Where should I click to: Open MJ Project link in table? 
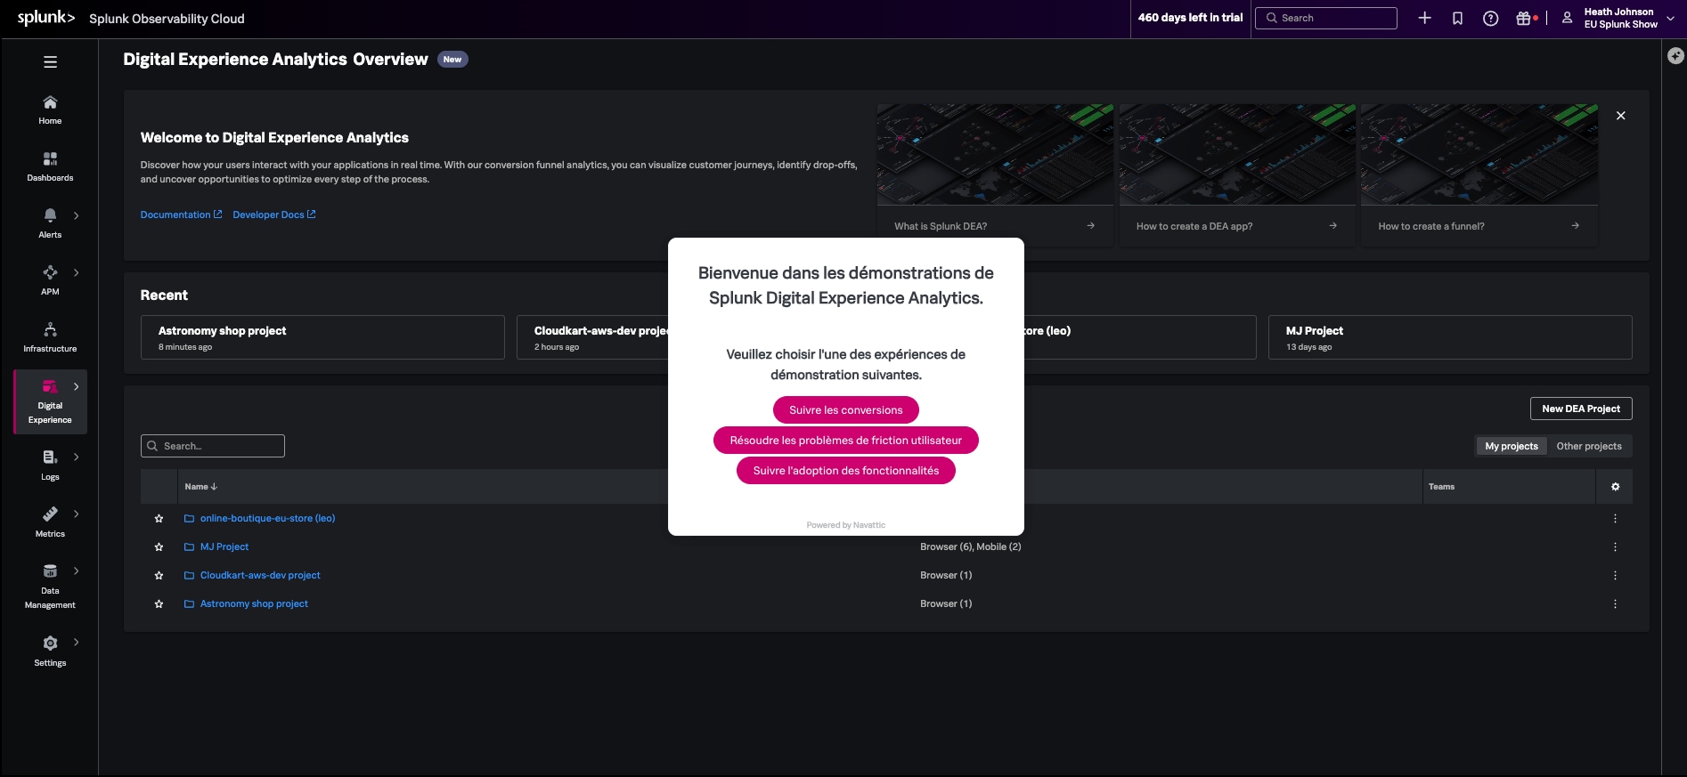[224, 546]
